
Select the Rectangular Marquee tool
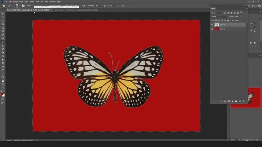(3, 17)
